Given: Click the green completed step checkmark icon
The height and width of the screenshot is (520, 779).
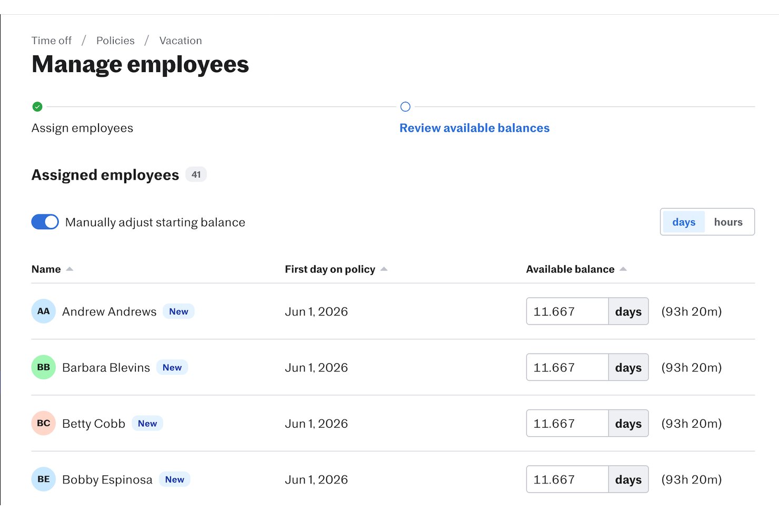Looking at the screenshot, I should click(37, 107).
